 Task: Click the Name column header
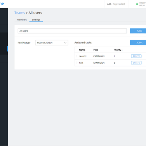coord(82,50)
